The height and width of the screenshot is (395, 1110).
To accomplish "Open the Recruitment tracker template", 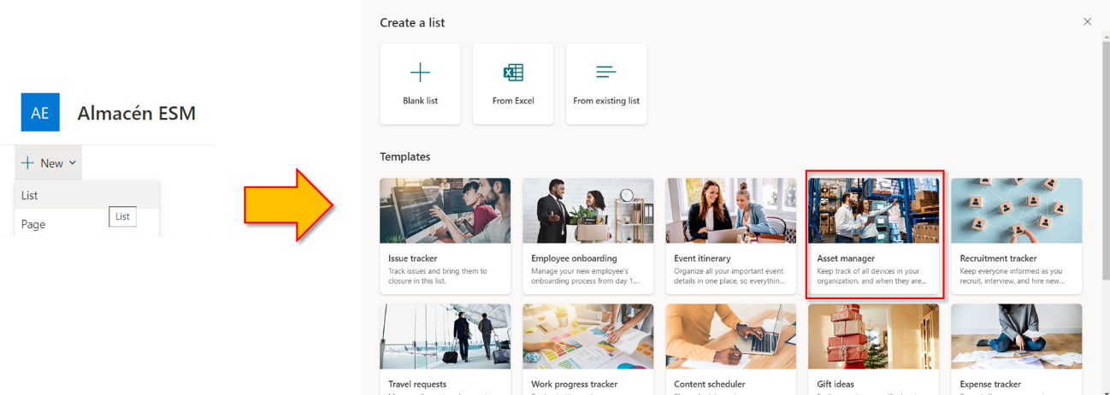I will pyautogui.click(x=1016, y=236).
